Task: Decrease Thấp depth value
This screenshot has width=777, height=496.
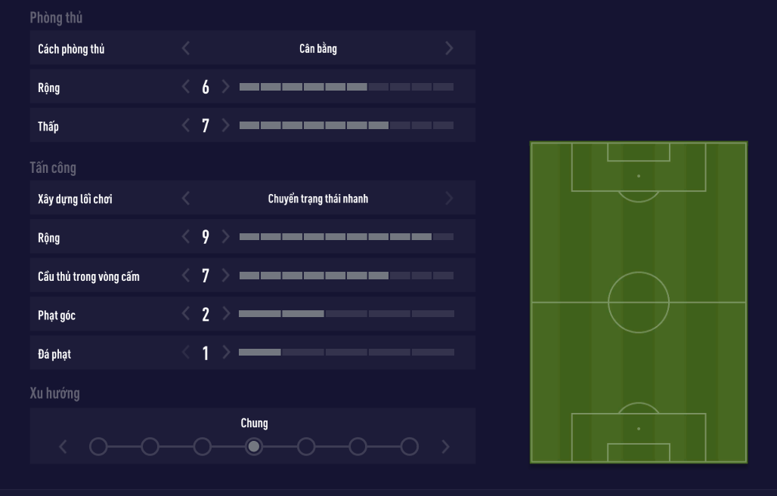Action: tap(186, 125)
